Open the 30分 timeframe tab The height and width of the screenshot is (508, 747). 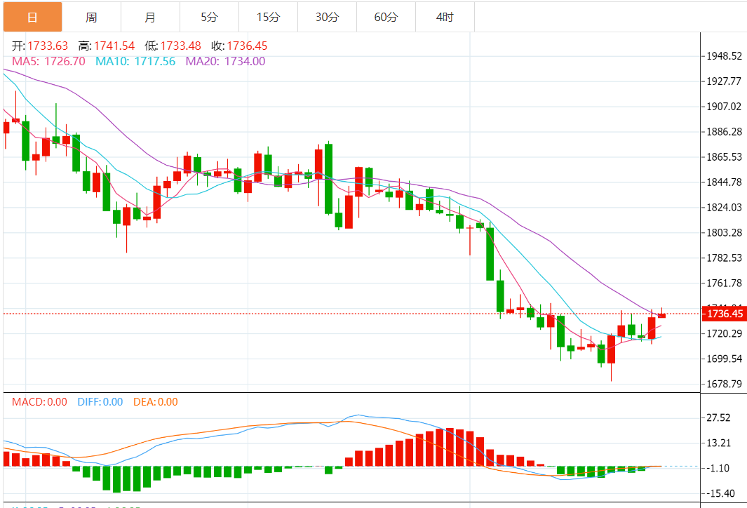click(x=328, y=17)
